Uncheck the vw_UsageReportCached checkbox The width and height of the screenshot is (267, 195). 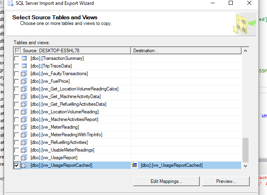[17, 165]
